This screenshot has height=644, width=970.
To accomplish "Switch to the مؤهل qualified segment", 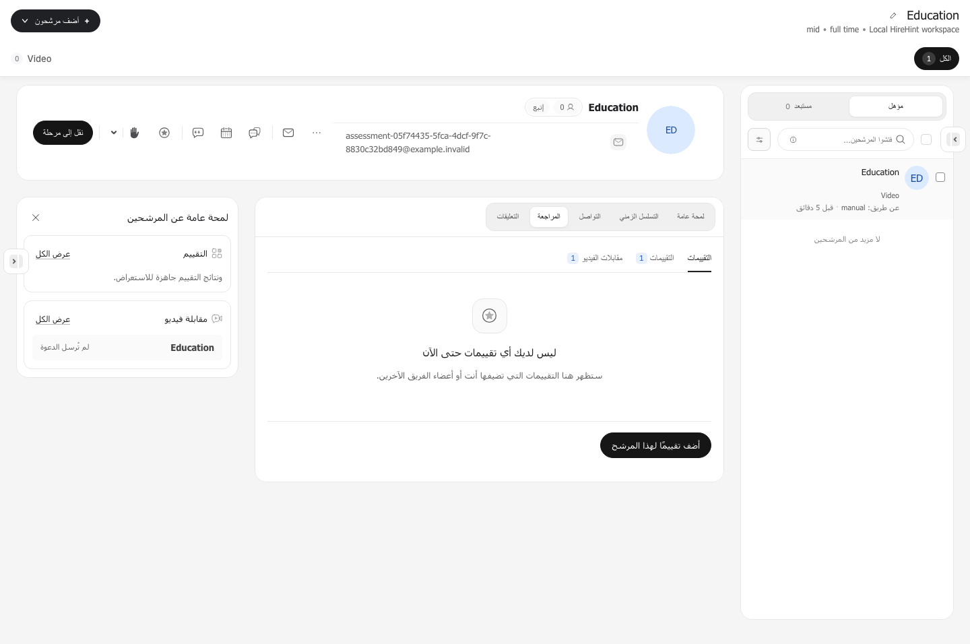I will pos(896,106).
